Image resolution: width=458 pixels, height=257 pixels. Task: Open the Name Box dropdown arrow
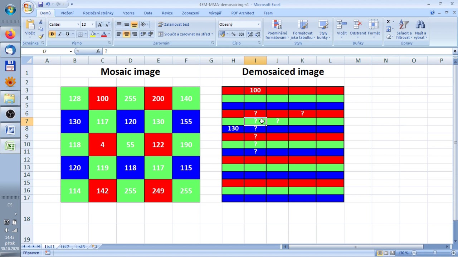(71, 51)
